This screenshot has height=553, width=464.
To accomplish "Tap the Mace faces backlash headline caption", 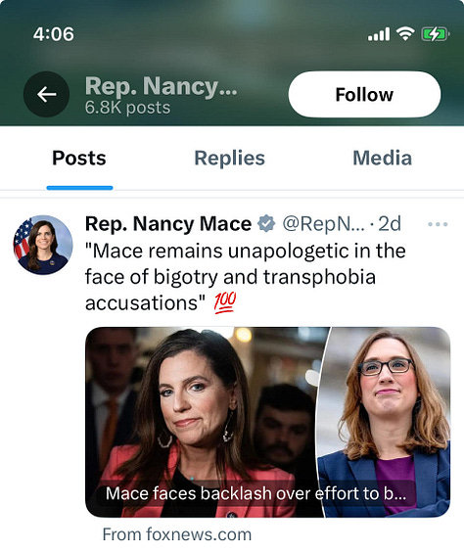I will 255,493.
